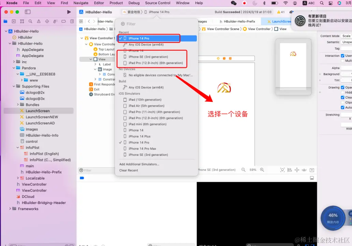Viewport: 352px width, 246px height.
Task: Open the Source Control navigator icon
Action: tap(14, 22)
